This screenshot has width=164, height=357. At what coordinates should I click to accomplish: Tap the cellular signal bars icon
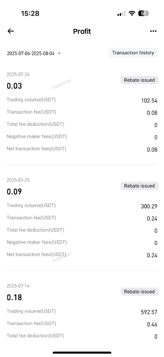tap(121, 13)
